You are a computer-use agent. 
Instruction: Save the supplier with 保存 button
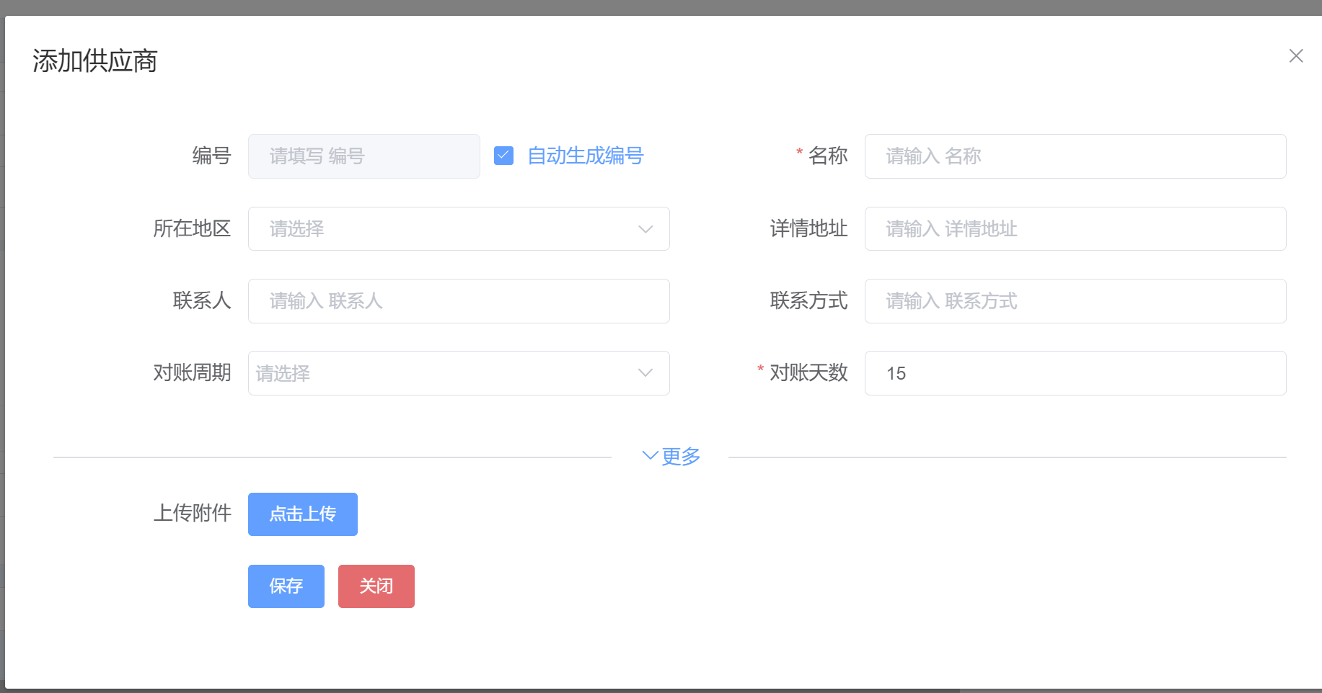(286, 586)
